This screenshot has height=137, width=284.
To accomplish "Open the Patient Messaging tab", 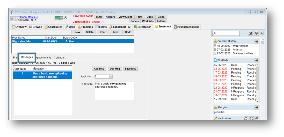I will [187, 27].
